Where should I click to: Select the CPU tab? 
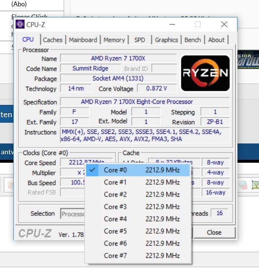pos(28,40)
